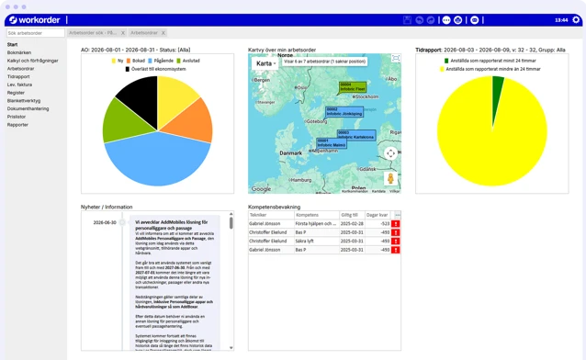Screen dimensions: 586x360
Task: Toggle 'Anställda som rapporterat minst 24 timmar' legend
Action: 490,61
